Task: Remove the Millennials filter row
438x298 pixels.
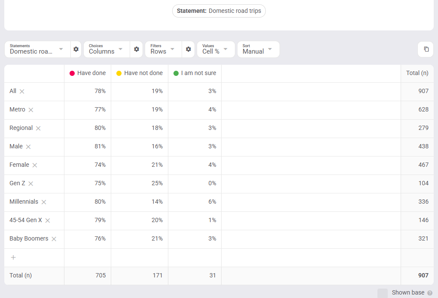Action: [44, 202]
